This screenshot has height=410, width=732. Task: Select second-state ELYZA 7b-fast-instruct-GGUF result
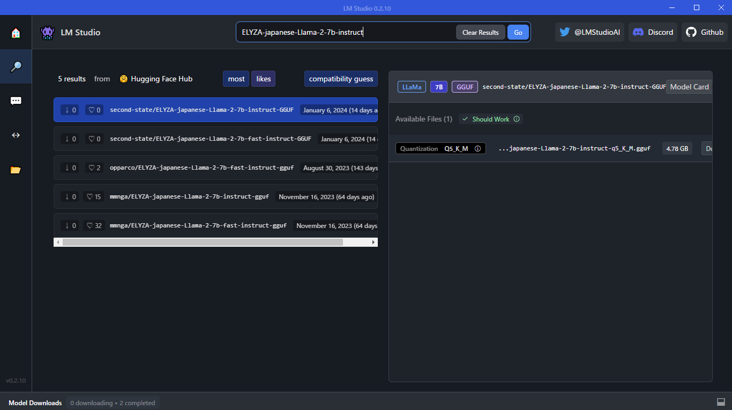pyautogui.click(x=215, y=139)
